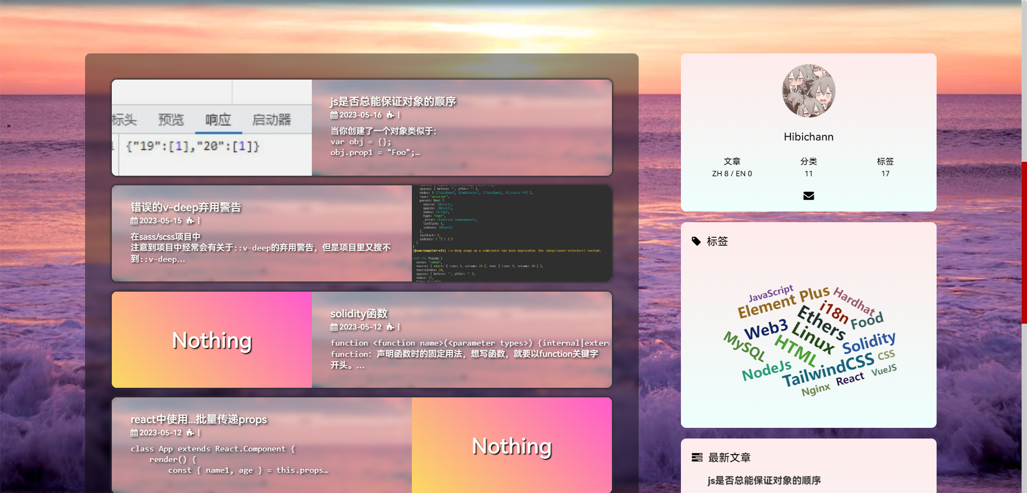Click the calendar icon on the js对象顺序 post
This screenshot has width=1027, height=493.
(333, 115)
